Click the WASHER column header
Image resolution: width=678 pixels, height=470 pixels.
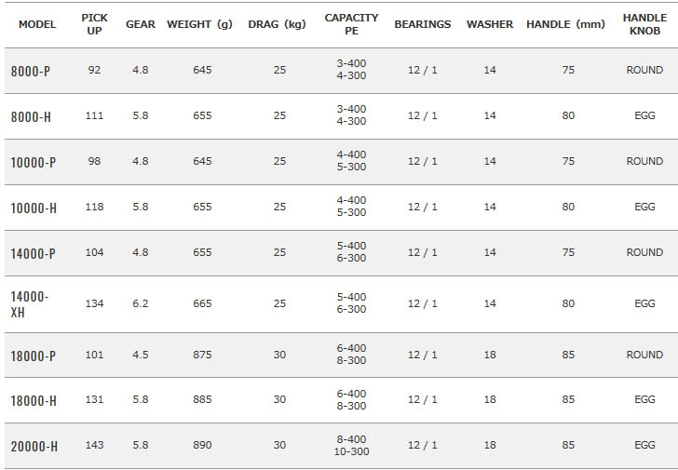pos(490,24)
